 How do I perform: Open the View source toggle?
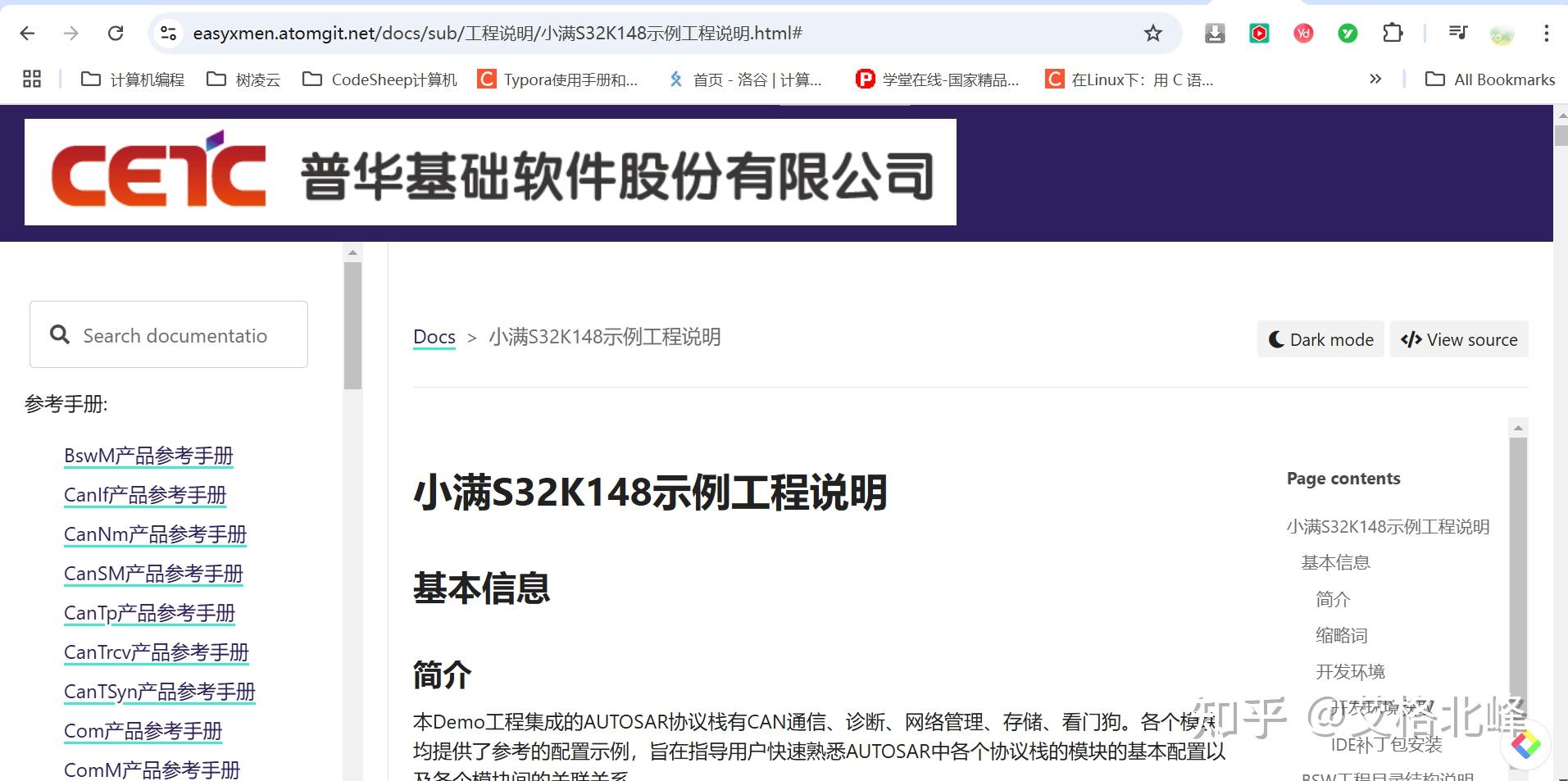tap(1458, 338)
